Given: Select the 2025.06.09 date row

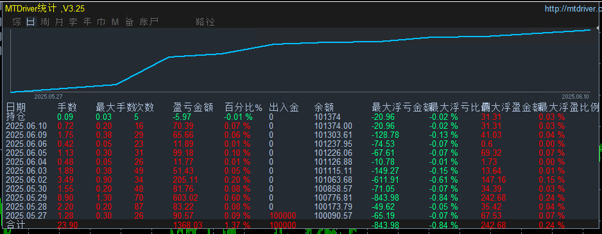Looking at the screenshot, I should click(26, 135).
